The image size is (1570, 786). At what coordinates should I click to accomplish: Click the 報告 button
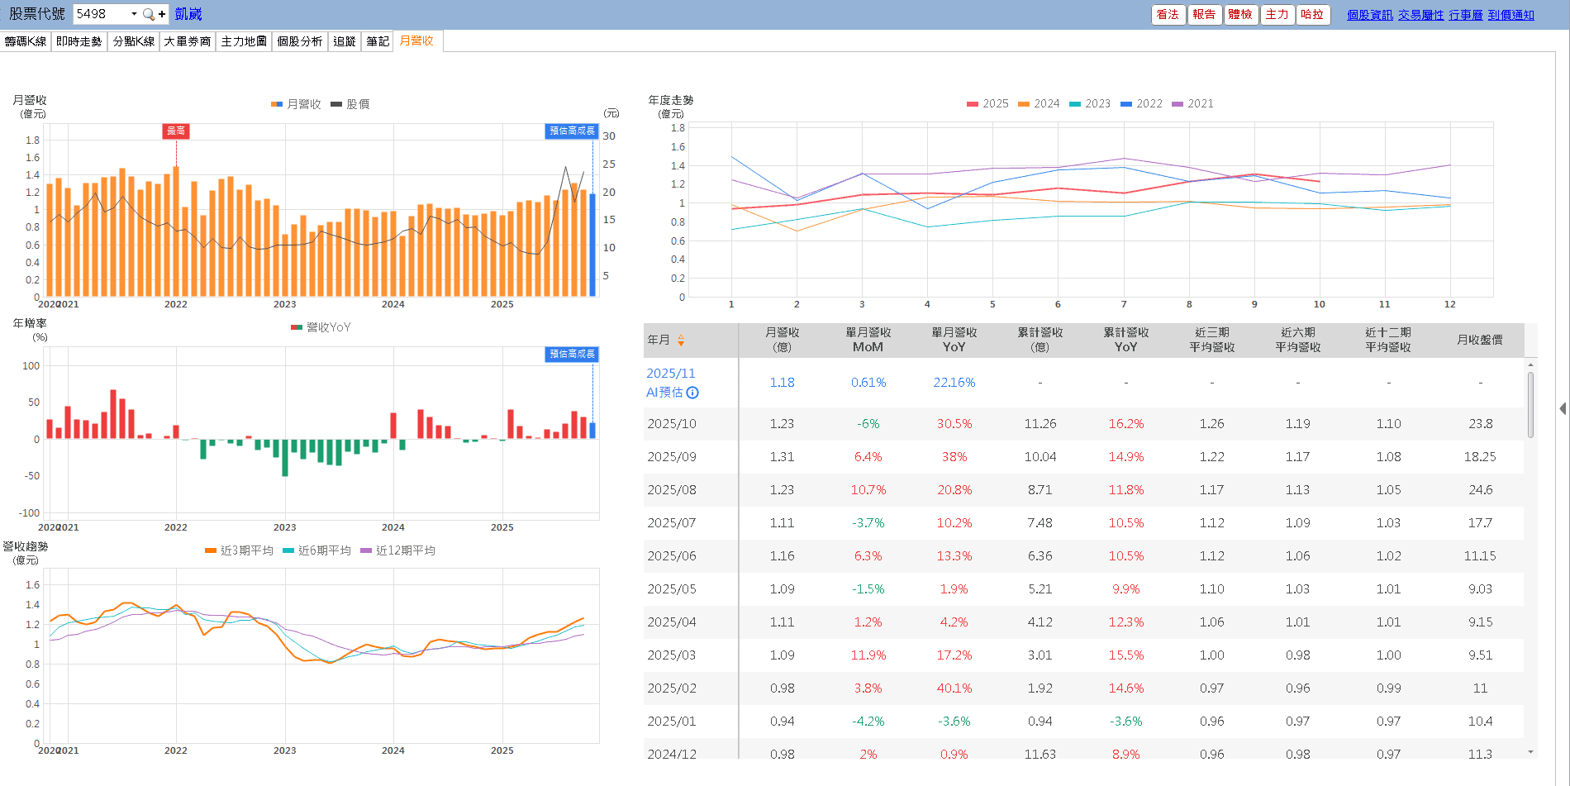point(1204,14)
